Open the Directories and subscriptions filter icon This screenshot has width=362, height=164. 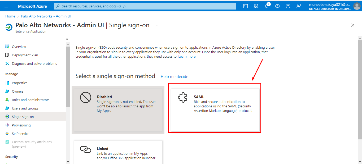(256, 6)
